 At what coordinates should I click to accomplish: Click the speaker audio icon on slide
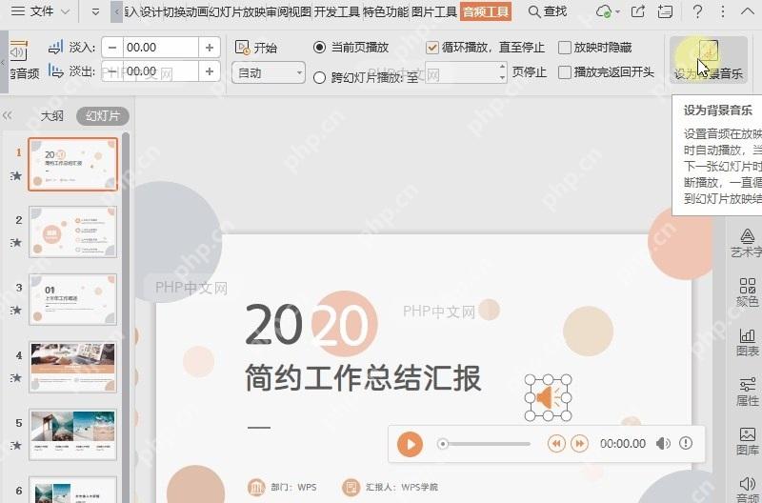pos(549,398)
